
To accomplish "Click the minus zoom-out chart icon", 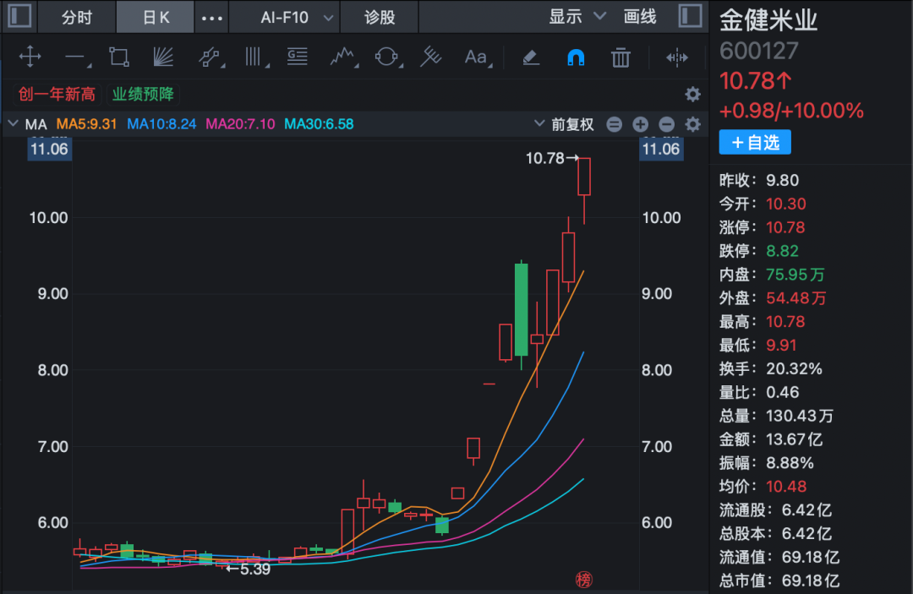I will (667, 124).
